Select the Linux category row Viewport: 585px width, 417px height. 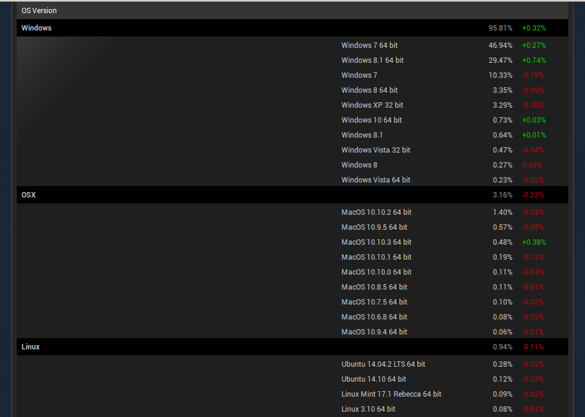click(292, 347)
